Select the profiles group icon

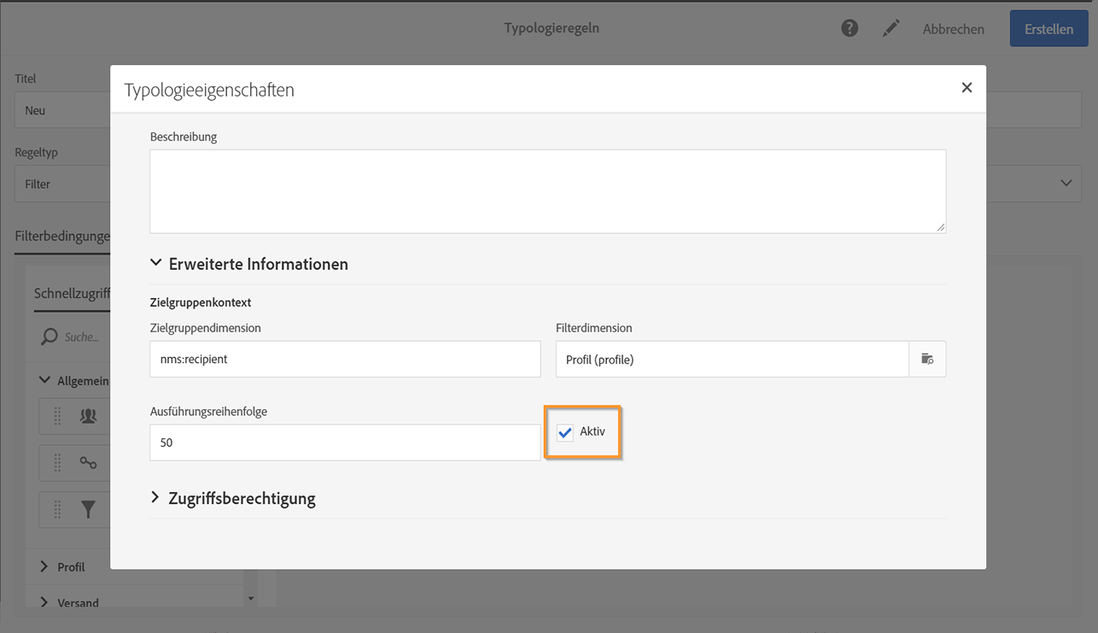(x=88, y=416)
